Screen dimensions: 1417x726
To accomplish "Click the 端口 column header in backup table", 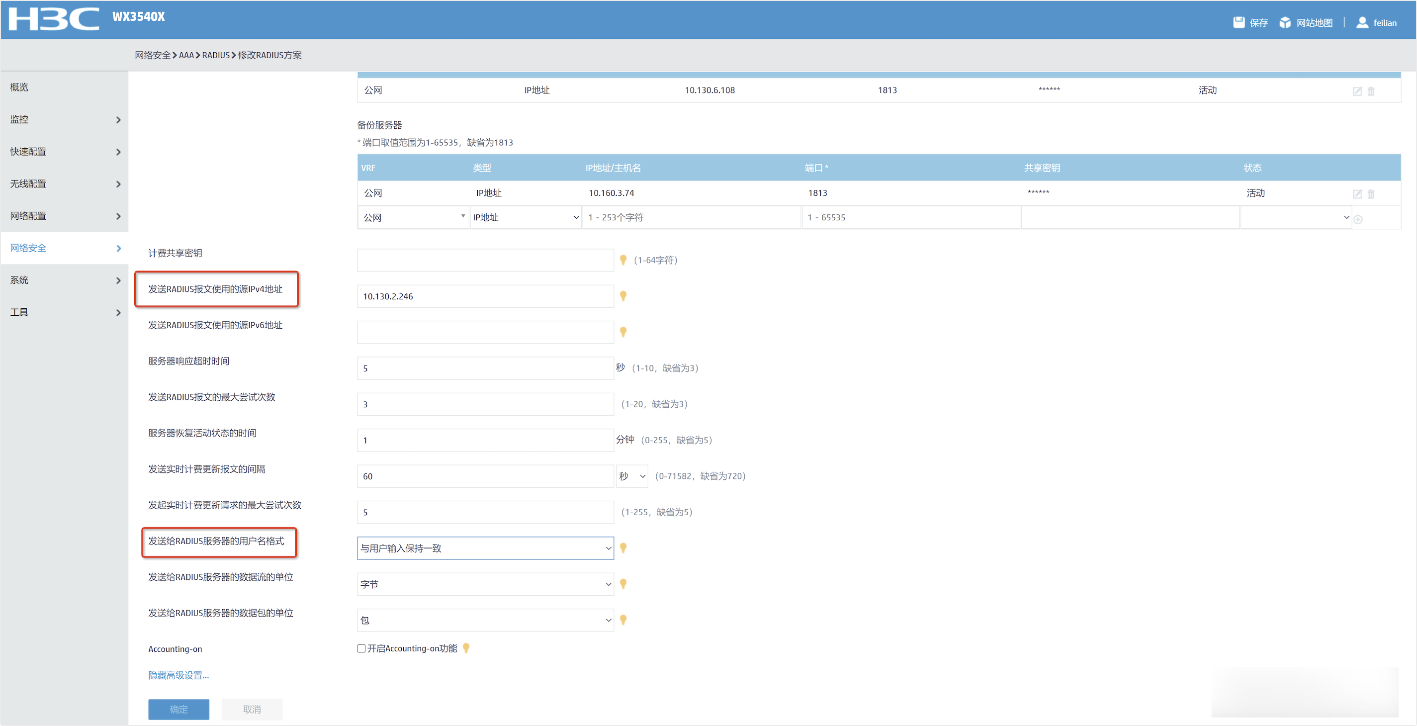I will (816, 168).
